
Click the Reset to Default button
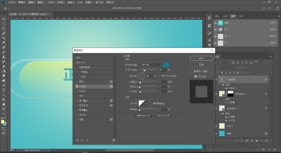(x=163, y=116)
